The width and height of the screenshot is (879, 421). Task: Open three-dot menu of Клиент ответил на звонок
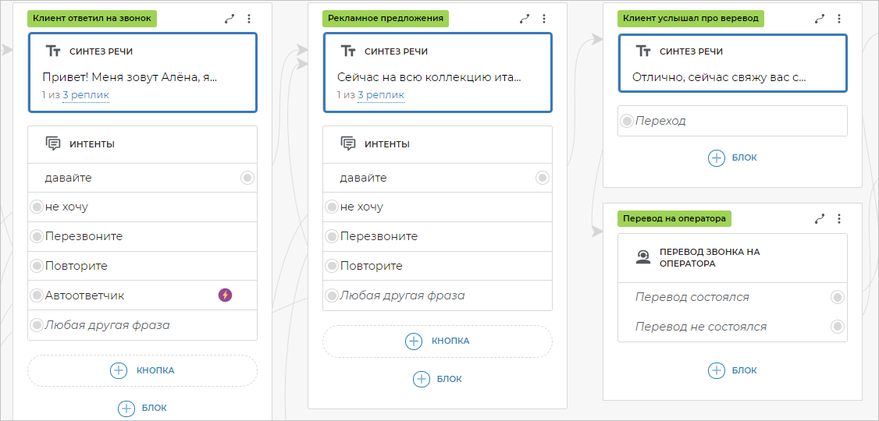(x=249, y=19)
